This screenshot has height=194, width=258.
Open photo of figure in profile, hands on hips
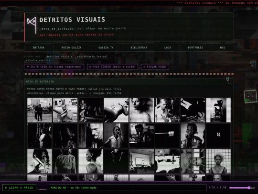[x=40, y=136]
